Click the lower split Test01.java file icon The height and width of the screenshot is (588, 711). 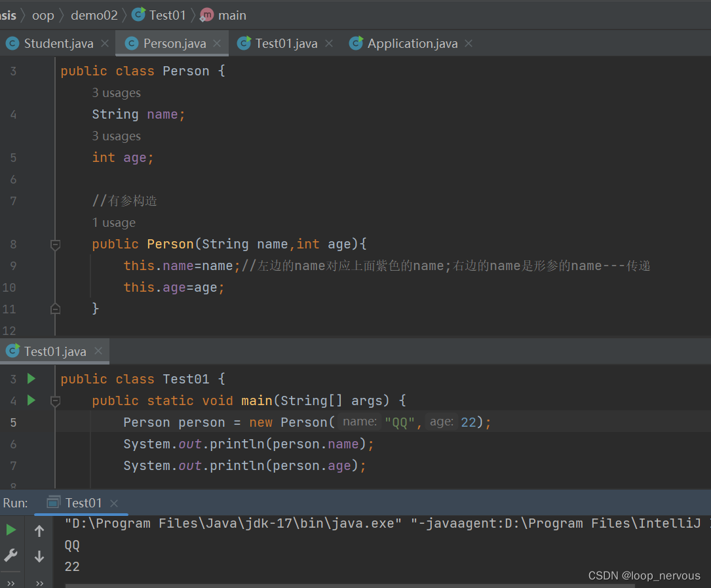point(12,351)
